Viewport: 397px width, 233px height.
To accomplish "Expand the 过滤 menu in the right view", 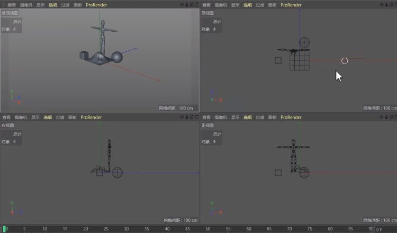I will 59,118.
